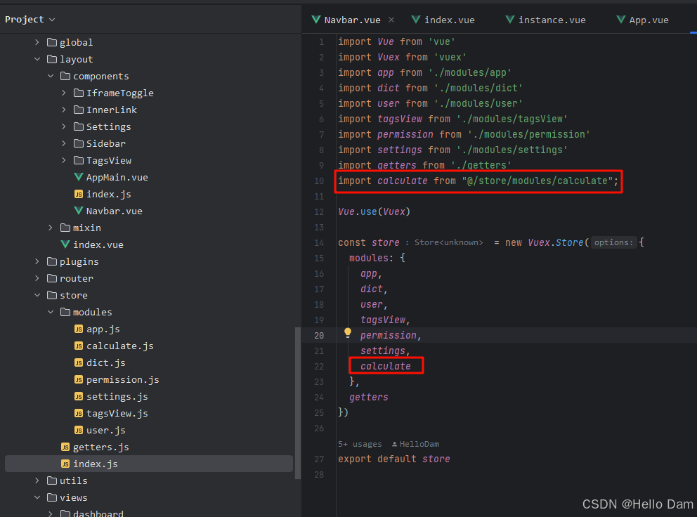
Task: Expand the global folder
Action: point(37,42)
